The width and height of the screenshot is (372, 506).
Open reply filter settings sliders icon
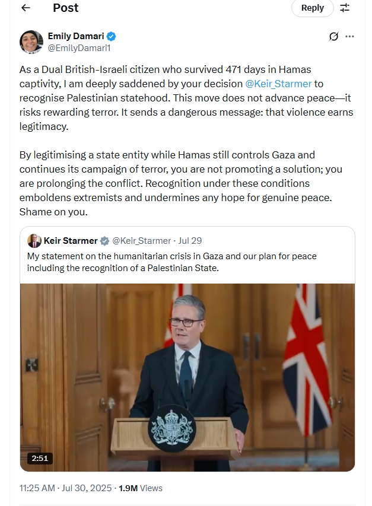[x=345, y=8]
